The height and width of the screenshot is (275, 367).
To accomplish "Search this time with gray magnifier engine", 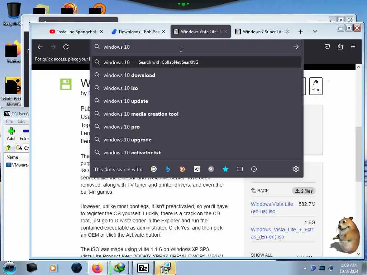I will pyautogui.click(x=211, y=169).
